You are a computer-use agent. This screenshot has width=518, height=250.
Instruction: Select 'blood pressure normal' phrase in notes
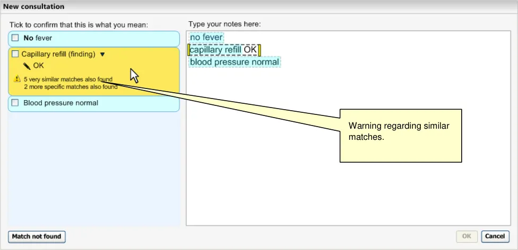click(x=234, y=62)
